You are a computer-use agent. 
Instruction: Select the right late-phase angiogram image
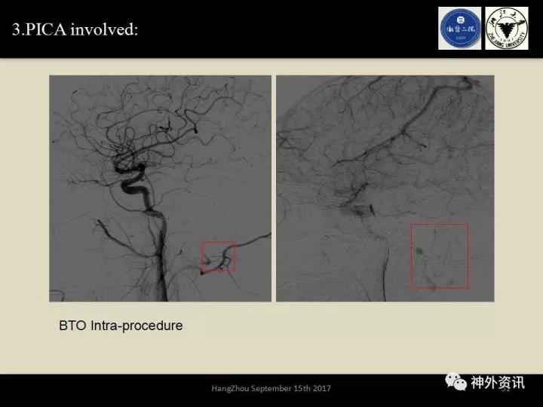385,188
